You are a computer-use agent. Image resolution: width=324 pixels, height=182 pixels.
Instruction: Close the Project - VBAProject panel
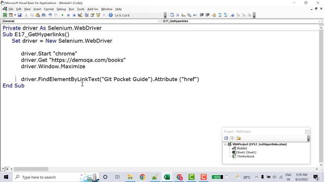(x=307, y=131)
